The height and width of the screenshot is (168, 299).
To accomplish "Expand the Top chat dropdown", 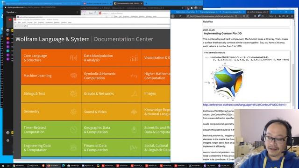I will [x=11, y=12].
